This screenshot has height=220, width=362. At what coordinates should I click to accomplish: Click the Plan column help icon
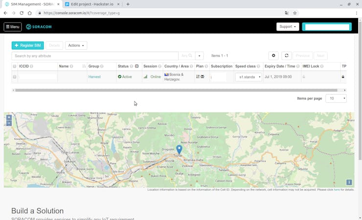tap(206, 66)
